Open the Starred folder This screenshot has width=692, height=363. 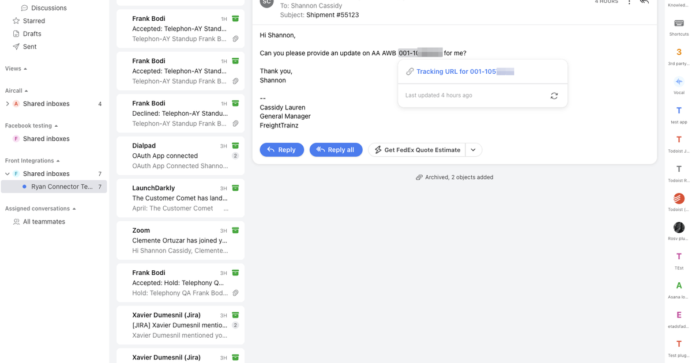33,21
